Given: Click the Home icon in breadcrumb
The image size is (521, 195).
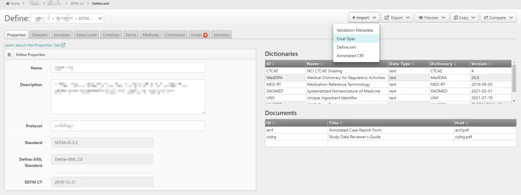Looking at the screenshot, I should click(x=7, y=3).
